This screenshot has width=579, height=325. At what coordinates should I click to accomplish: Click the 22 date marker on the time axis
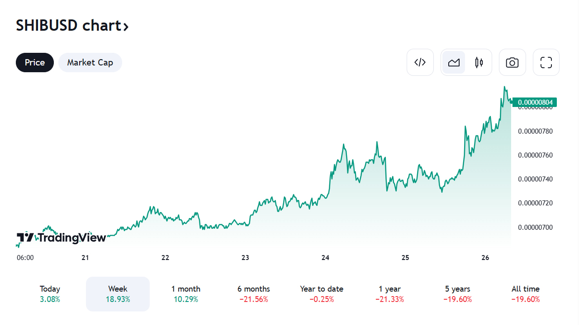click(x=165, y=258)
